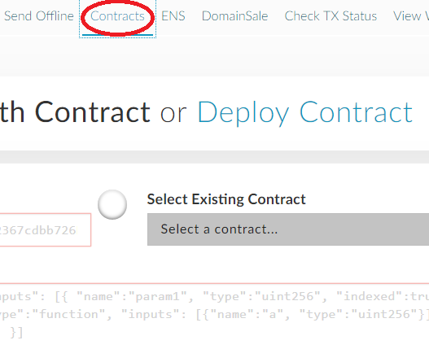Select the Interact with Contract heading
429x349 pixels.
pos(75,112)
